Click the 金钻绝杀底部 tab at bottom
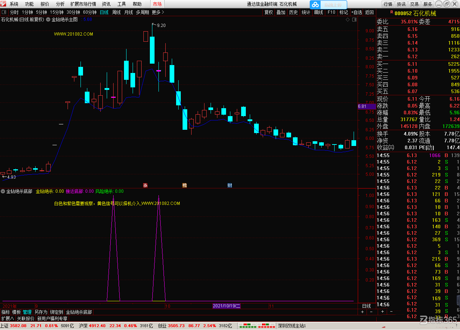The height and width of the screenshot is (330, 460). [x=79, y=312]
